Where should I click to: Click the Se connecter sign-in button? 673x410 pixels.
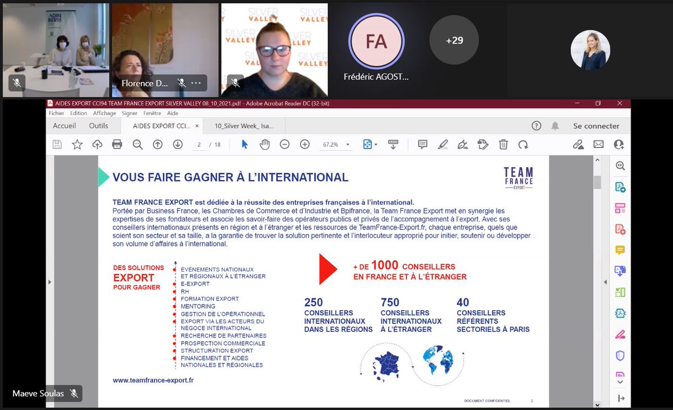point(596,126)
